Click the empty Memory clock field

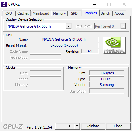tap(46, 85)
